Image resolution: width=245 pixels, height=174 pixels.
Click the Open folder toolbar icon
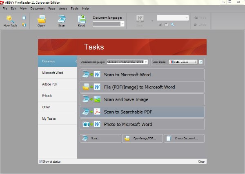[x=41, y=19]
